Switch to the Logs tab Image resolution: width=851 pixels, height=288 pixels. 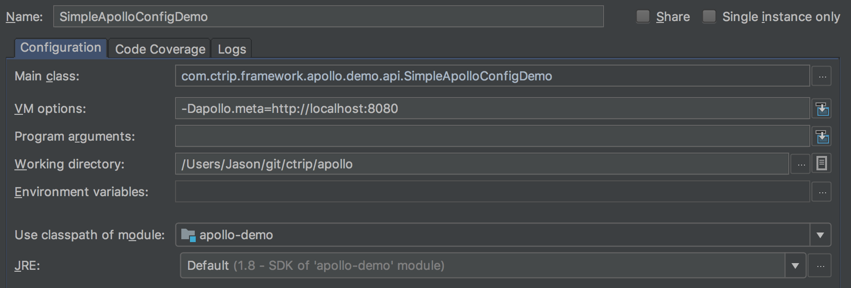tap(232, 49)
